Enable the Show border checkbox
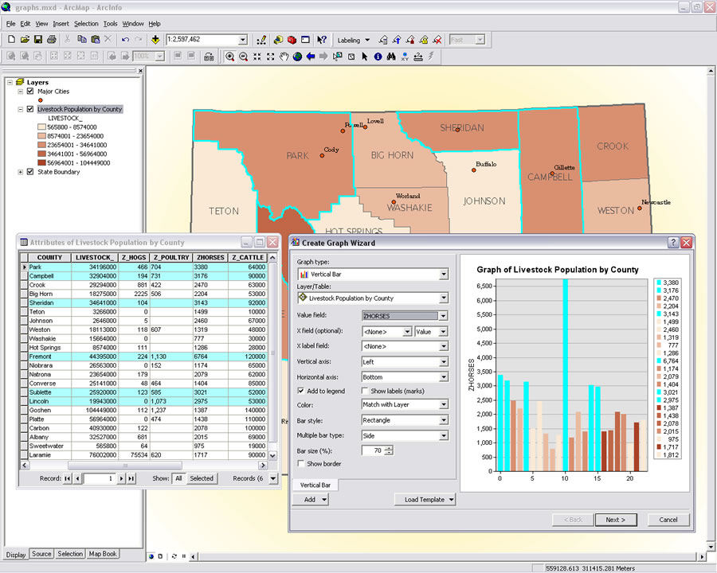 coord(301,463)
